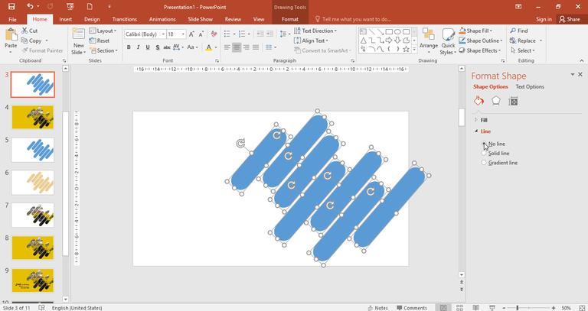Select the No line radio button
Viewport: 588px width, 311px height.
click(484, 144)
